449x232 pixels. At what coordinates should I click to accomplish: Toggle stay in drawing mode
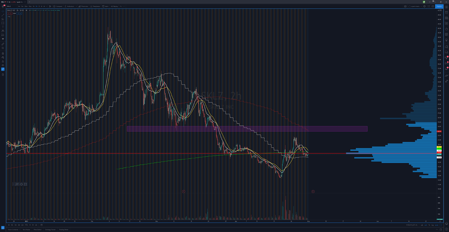point(3,57)
